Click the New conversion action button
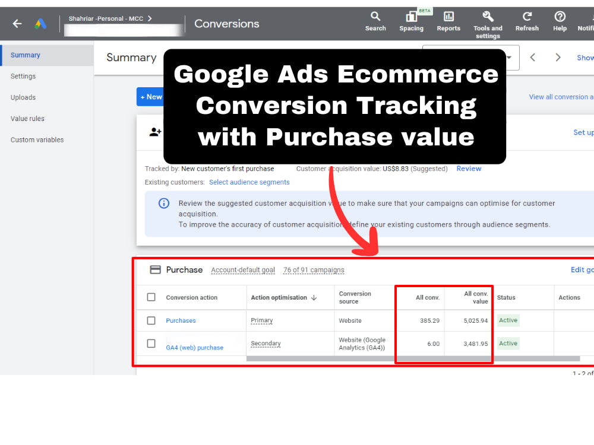The height and width of the screenshot is (445, 594). point(150,97)
